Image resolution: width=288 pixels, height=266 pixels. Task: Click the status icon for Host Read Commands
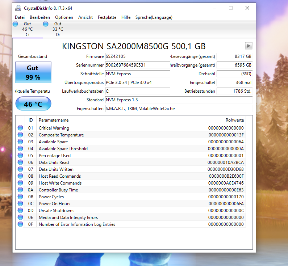coord(20,176)
